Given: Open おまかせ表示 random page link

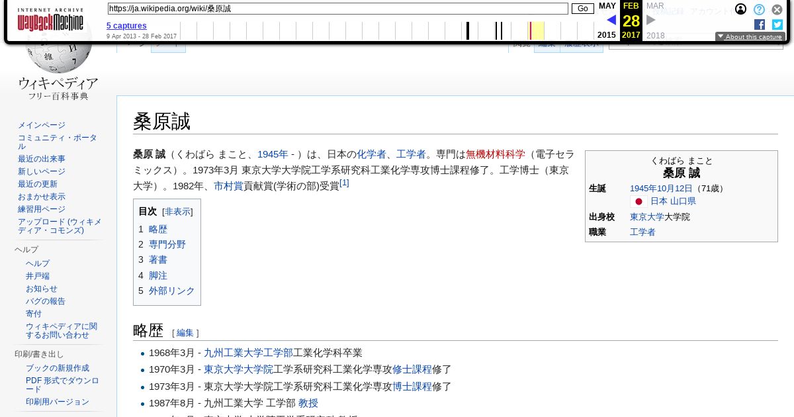Looking at the screenshot, I should click(42, 197).
